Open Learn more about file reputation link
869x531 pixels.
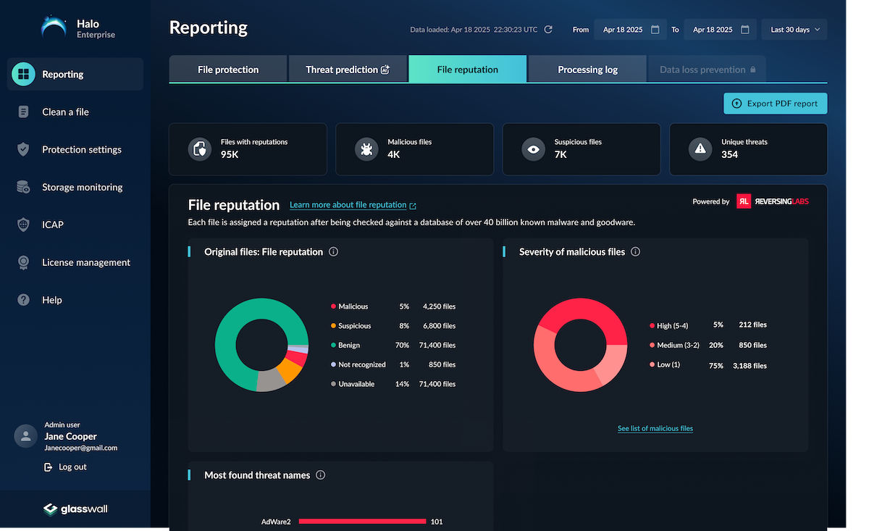point(353,205)
